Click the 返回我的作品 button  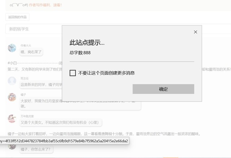[17, 17]
